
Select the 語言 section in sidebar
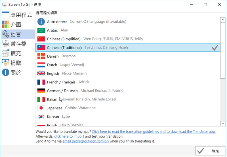click(x=18, y=34)
